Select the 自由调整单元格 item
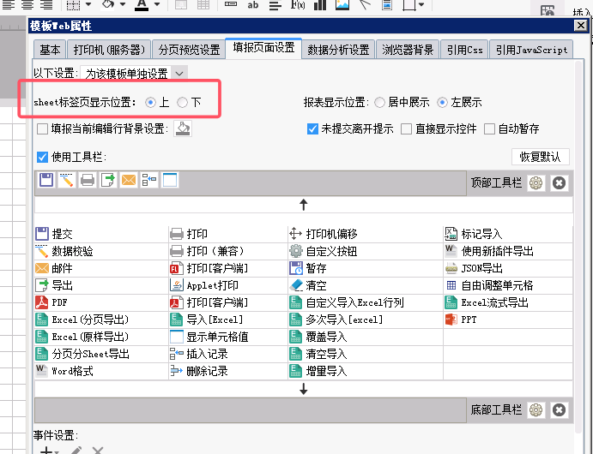 508,285
